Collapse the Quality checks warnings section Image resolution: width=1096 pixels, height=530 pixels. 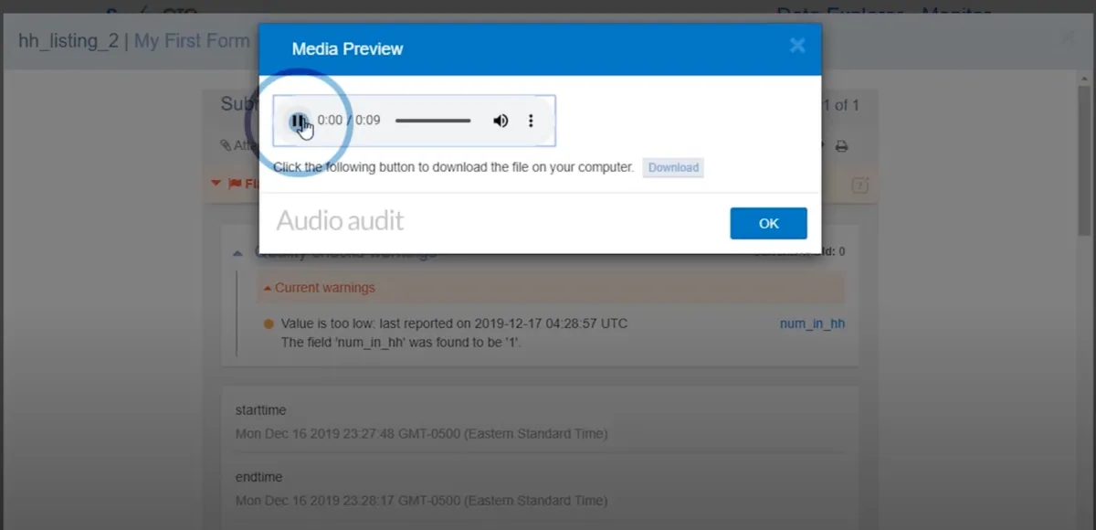pyautogui.click(x=237, y=253)
